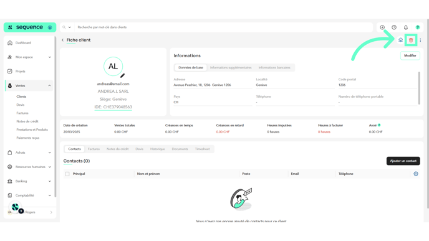
Task: Switch to the Factures tab
Action: [94, 149]
